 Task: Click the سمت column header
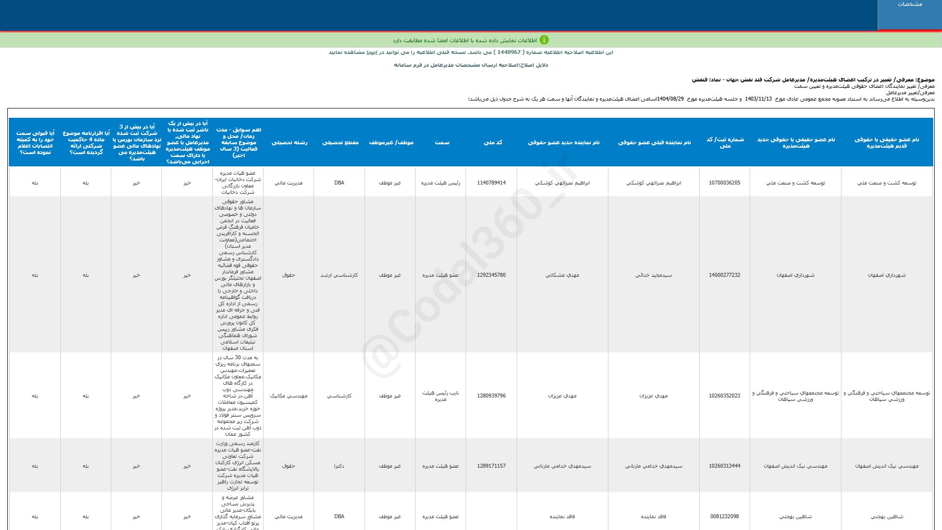click(x=442, y=142)
